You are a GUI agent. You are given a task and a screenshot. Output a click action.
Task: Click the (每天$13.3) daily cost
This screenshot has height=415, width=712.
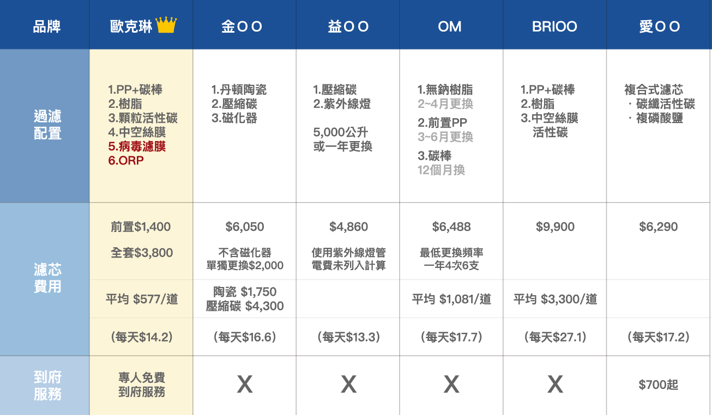click(348, 337)
